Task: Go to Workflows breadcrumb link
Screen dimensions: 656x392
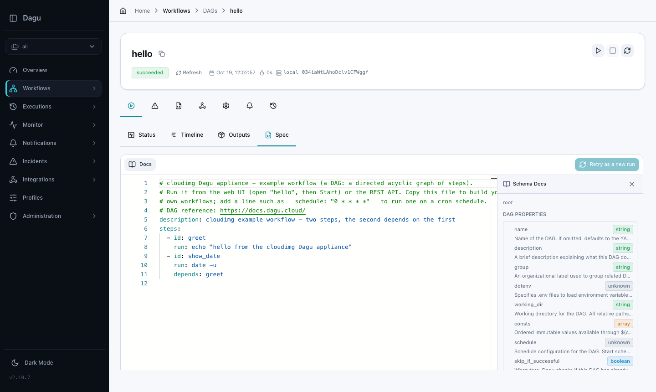Action: pyautogui.click(x=176, y=10)
